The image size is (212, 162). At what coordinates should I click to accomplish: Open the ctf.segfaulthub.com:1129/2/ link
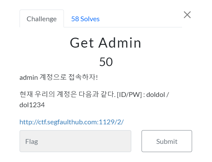pos(71,122)
